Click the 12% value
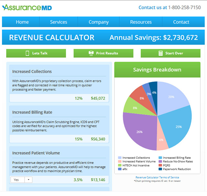This screenshot has height=196, width=207. coord(79,98)
